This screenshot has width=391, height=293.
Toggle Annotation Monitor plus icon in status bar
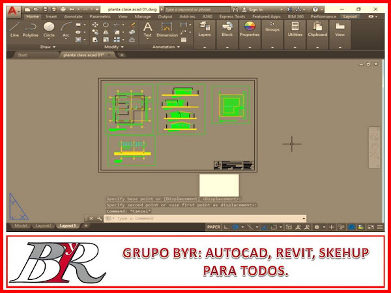point(332,227)
